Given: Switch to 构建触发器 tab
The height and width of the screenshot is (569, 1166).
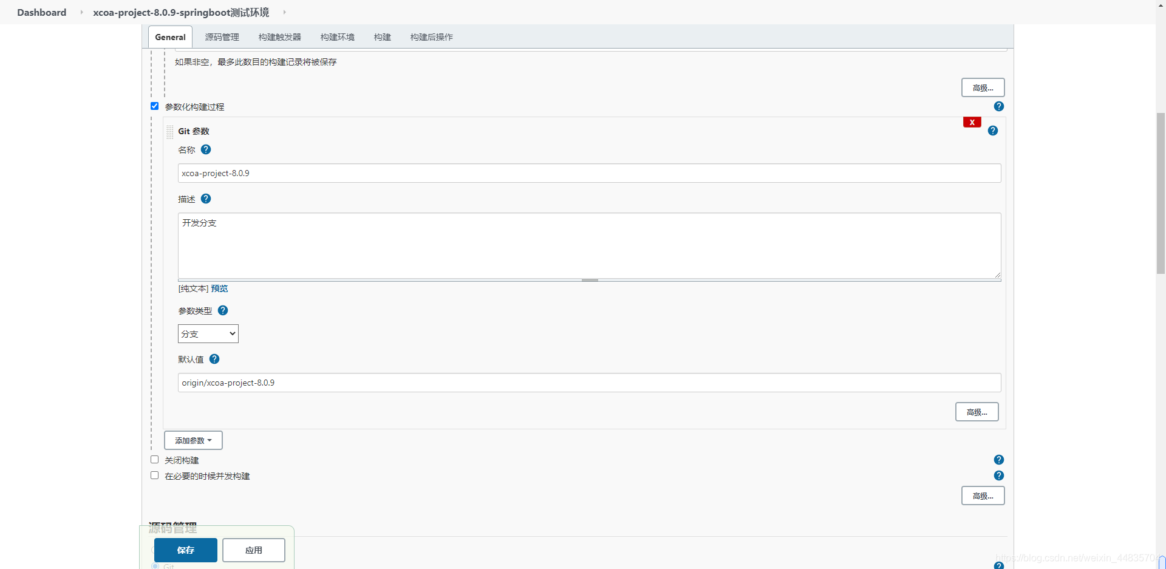Looking at the screenshot, I should click(x=280, y=37).
